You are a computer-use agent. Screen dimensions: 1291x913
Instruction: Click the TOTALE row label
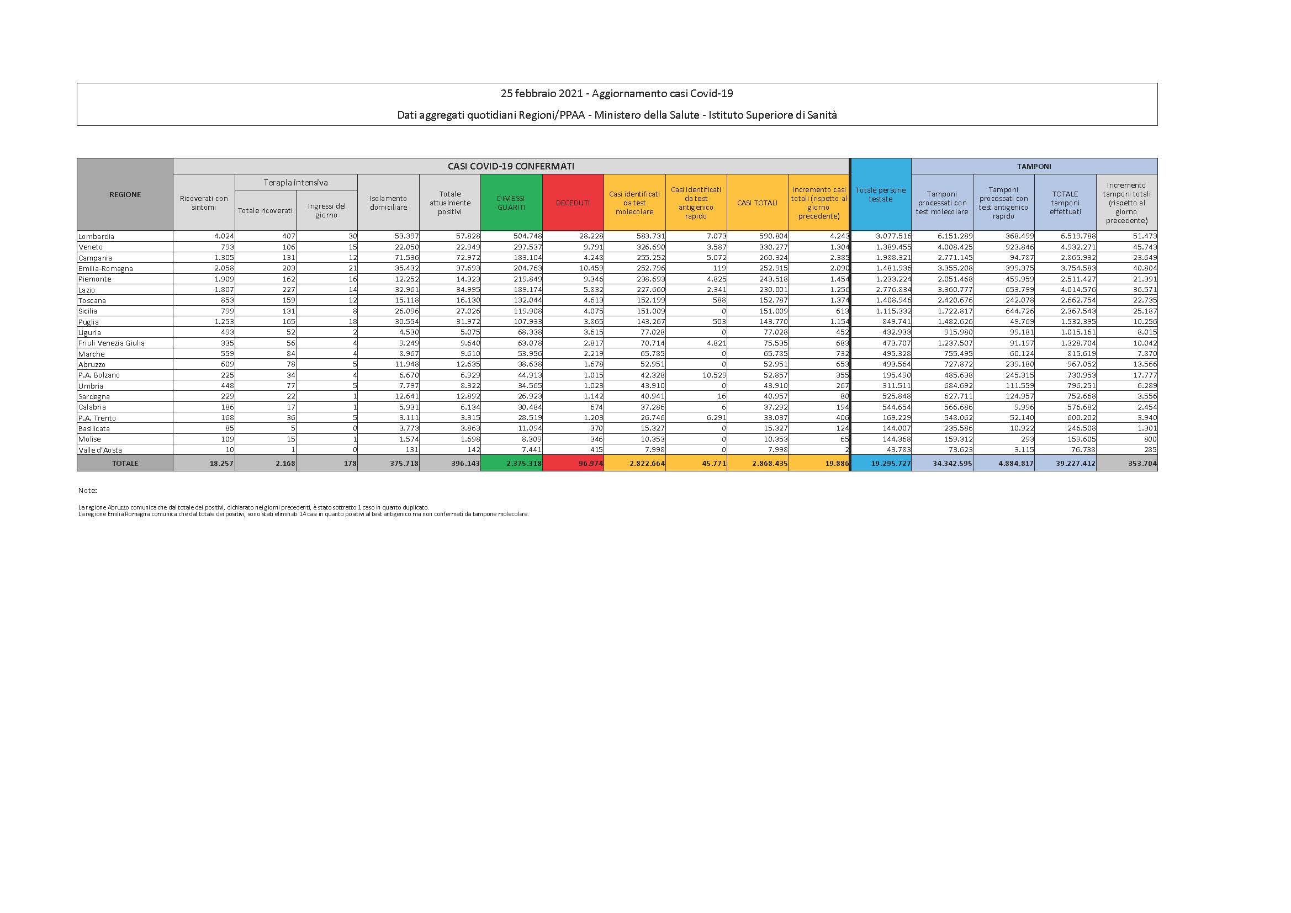click(125, 463)
